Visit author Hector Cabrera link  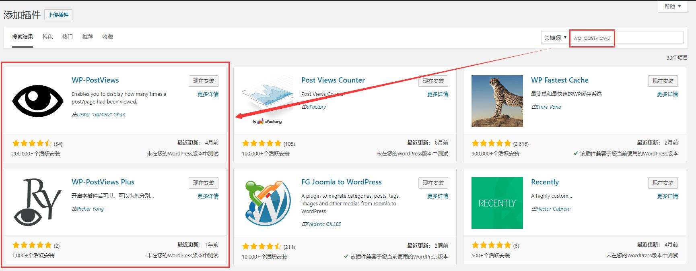[x=553, y=209]
